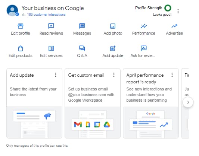
Task: Select the Profile Strength green circle indicator
Action: (168, 8)
